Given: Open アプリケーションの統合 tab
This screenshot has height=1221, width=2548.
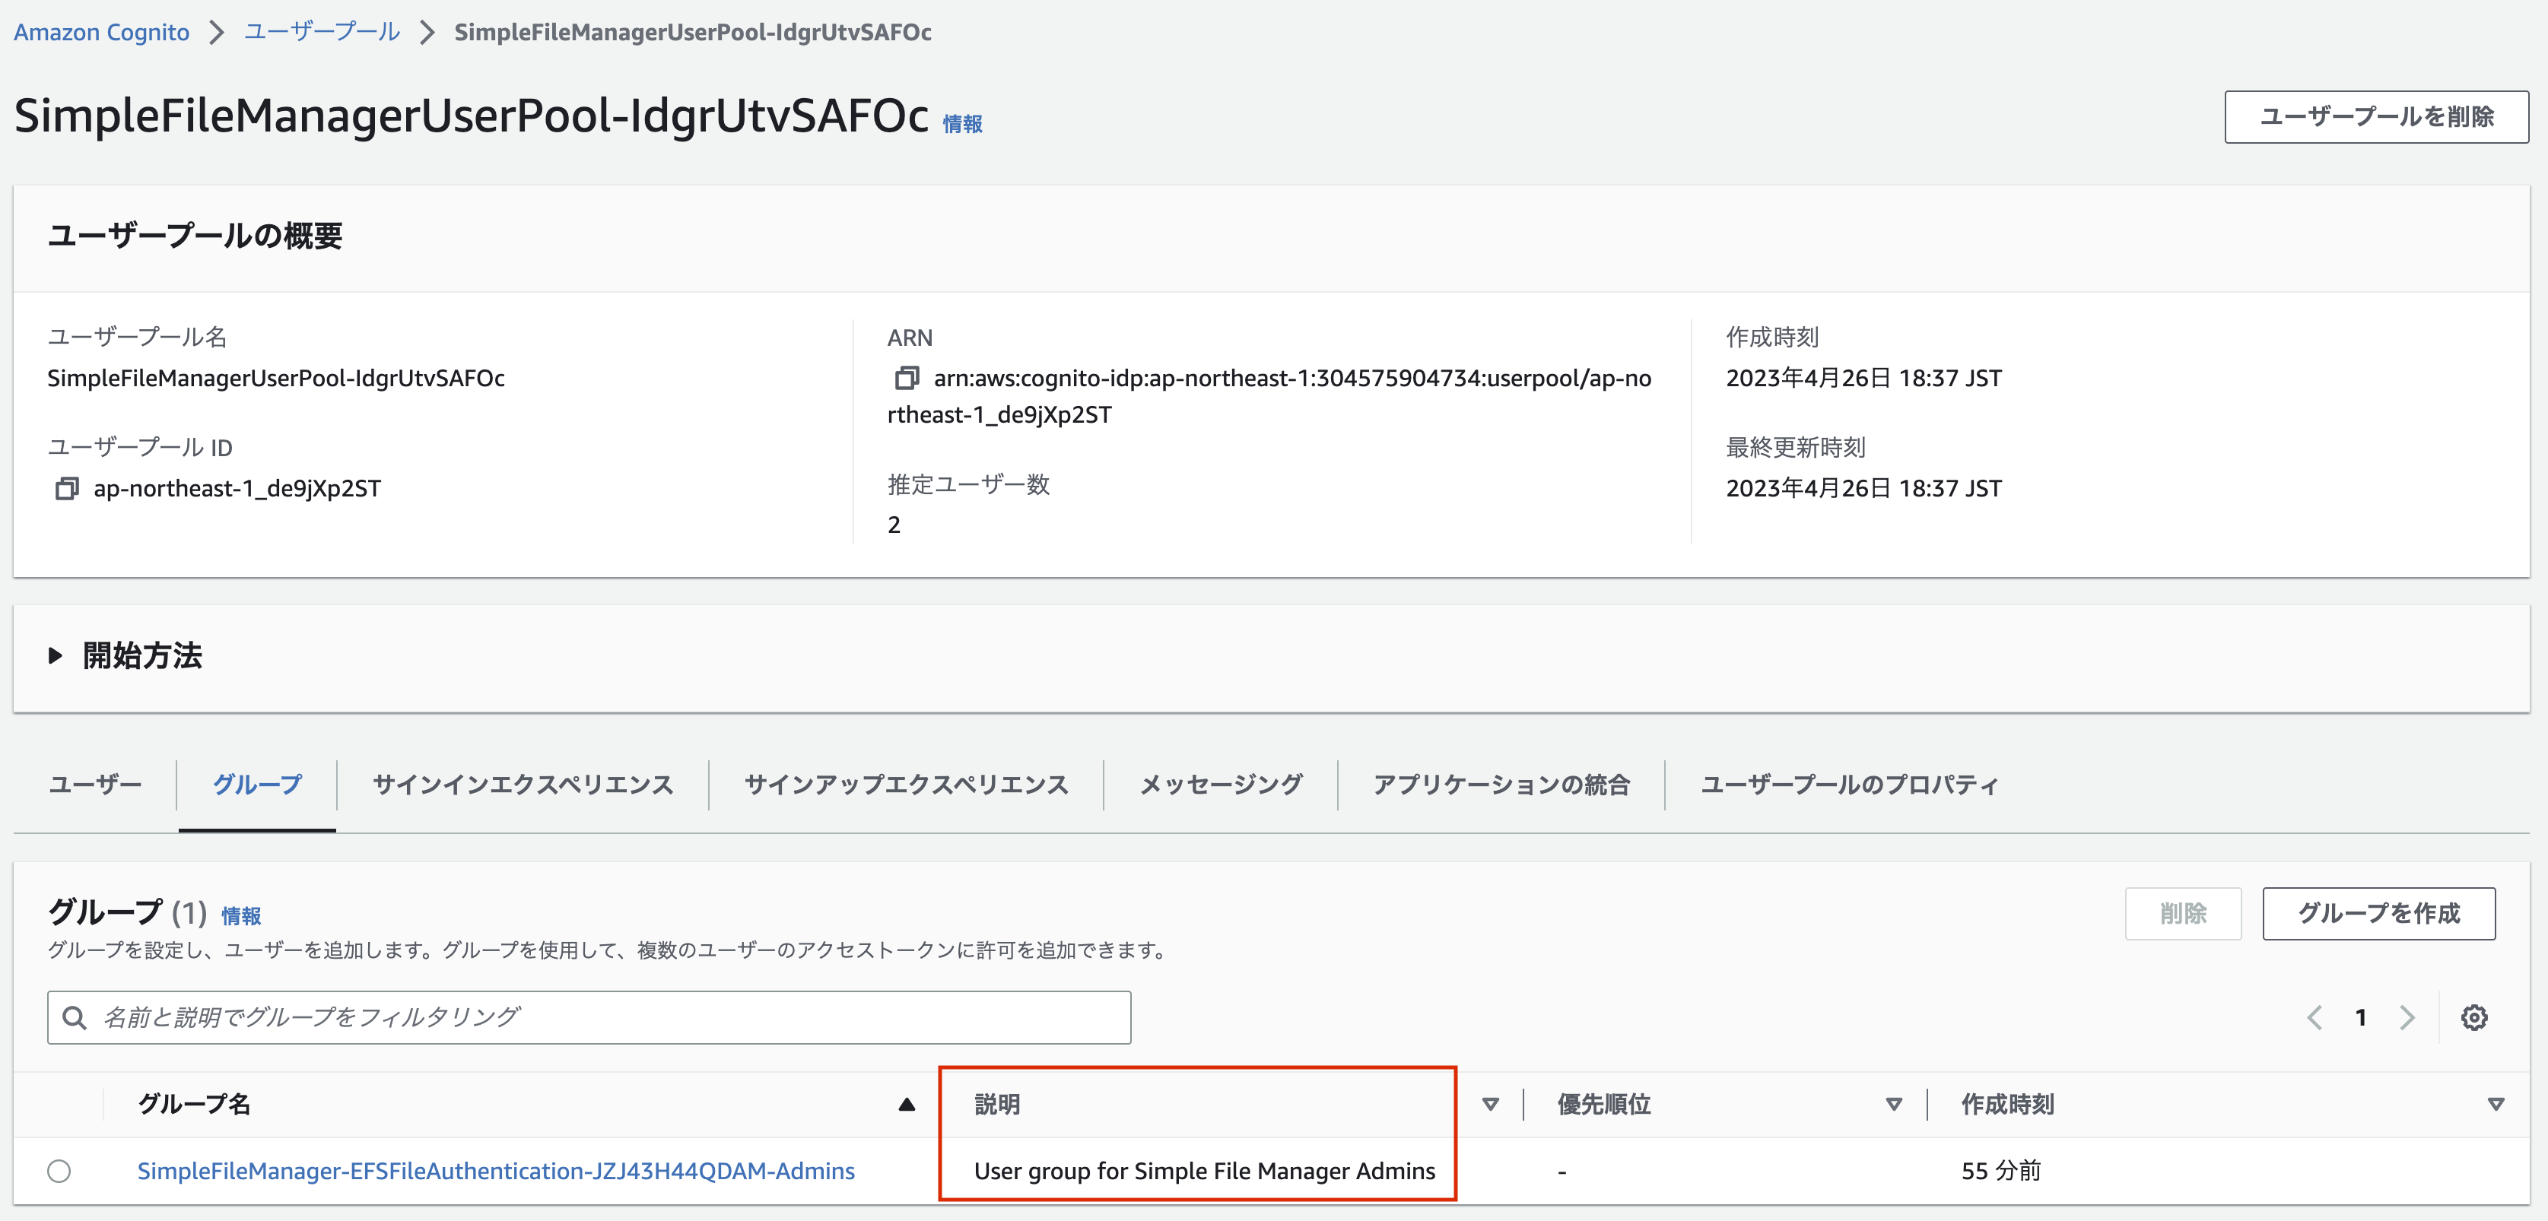Looking at the screenshot, I should 1501,785.
